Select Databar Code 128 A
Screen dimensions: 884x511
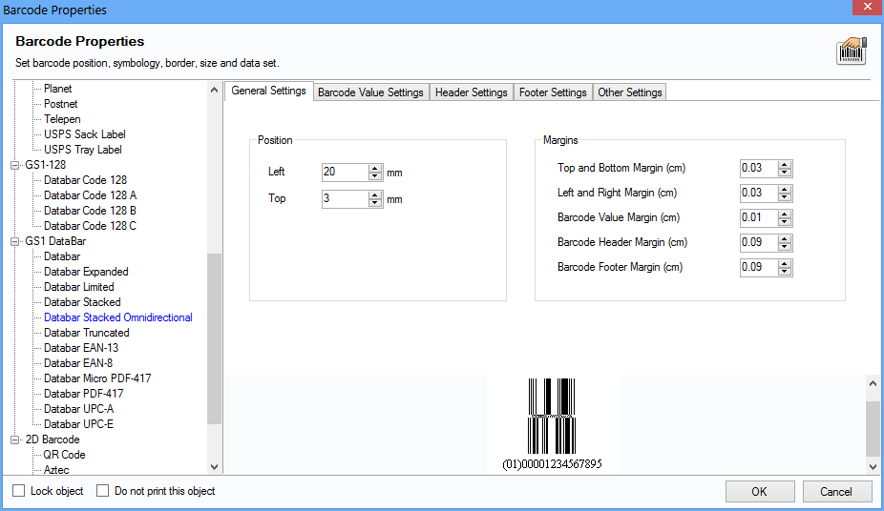(x=90, y=195)
